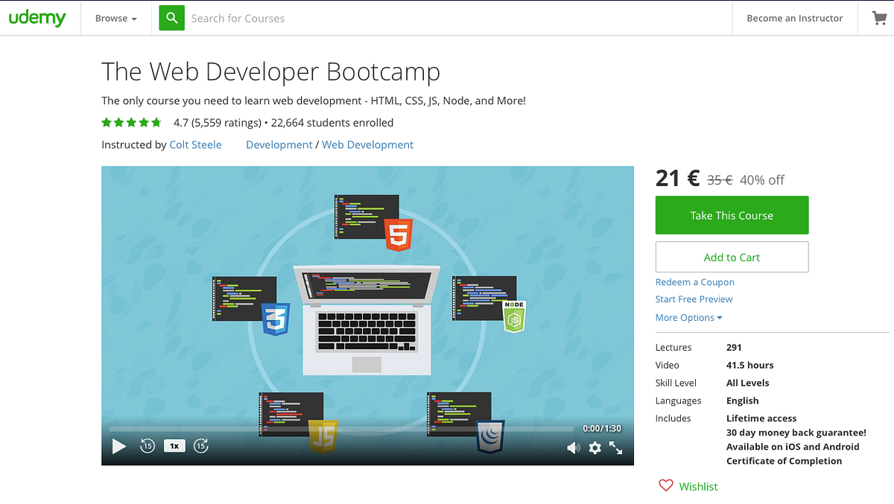Open the Browse dropdown menu
Image resolution: width=894 pixels, height=504 pixels.
(115, 18)
